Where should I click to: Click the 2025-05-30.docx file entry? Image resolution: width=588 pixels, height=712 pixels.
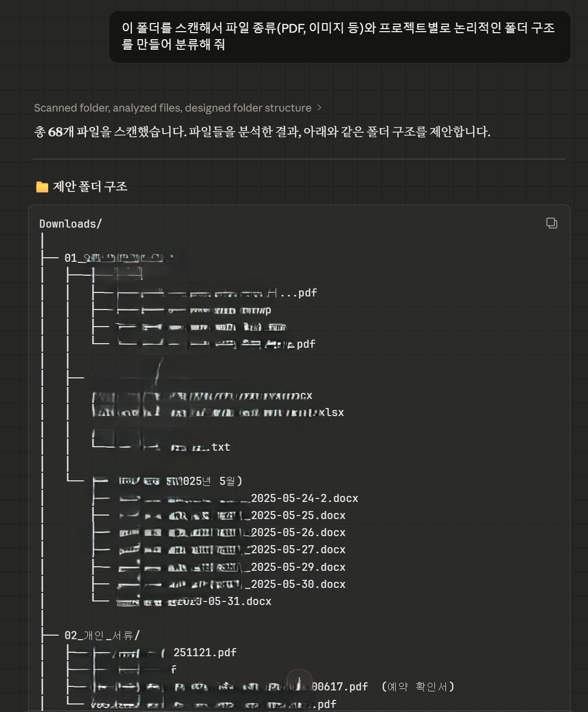(x=298, y=584)
